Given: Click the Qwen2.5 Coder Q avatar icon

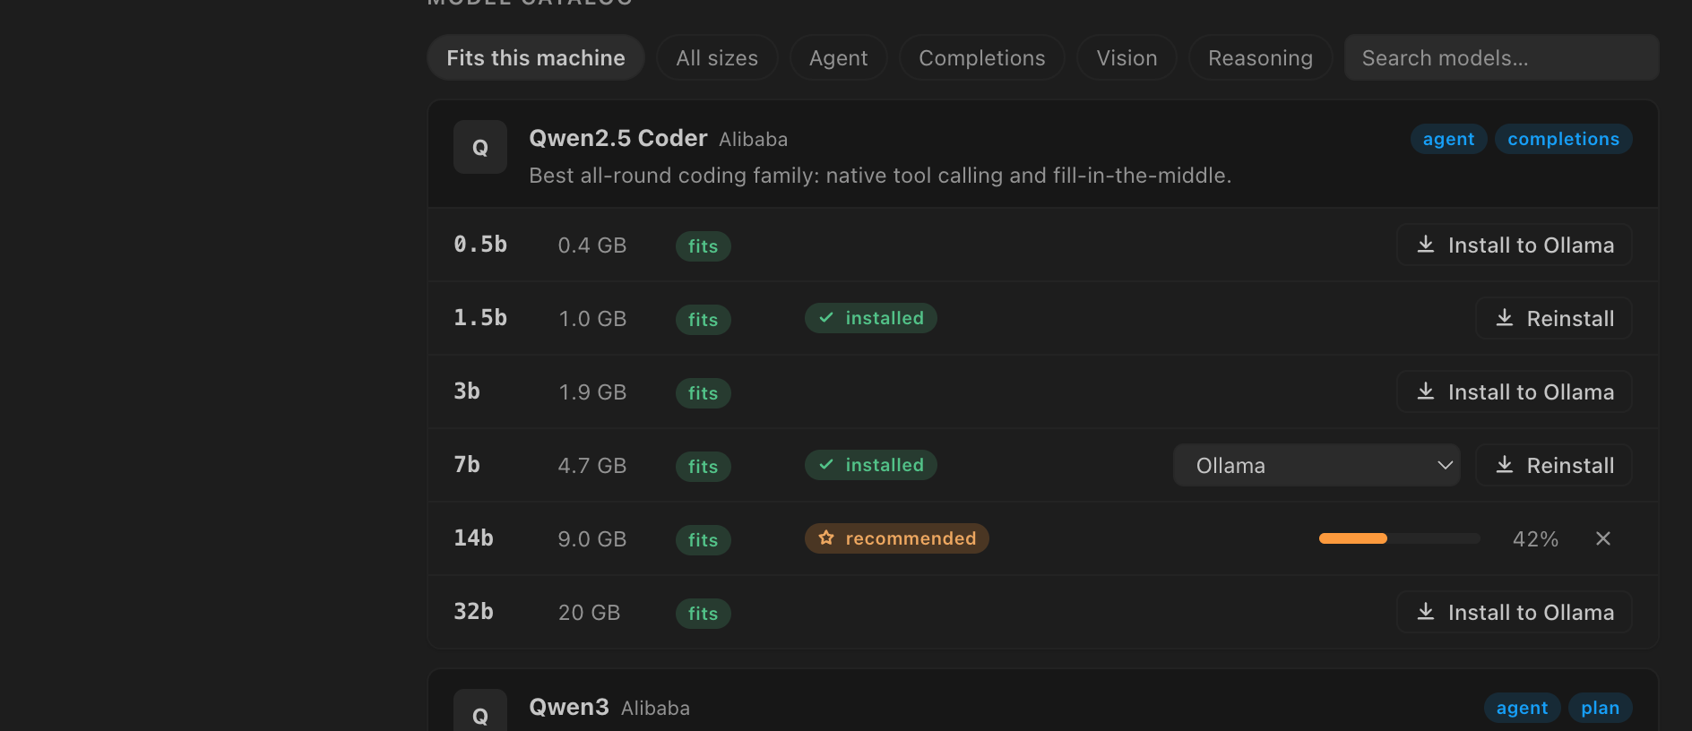Looking at the screenshot, I should point(480,147).
